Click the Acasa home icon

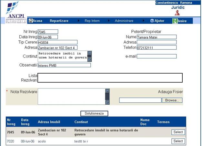tap(31, 21)
